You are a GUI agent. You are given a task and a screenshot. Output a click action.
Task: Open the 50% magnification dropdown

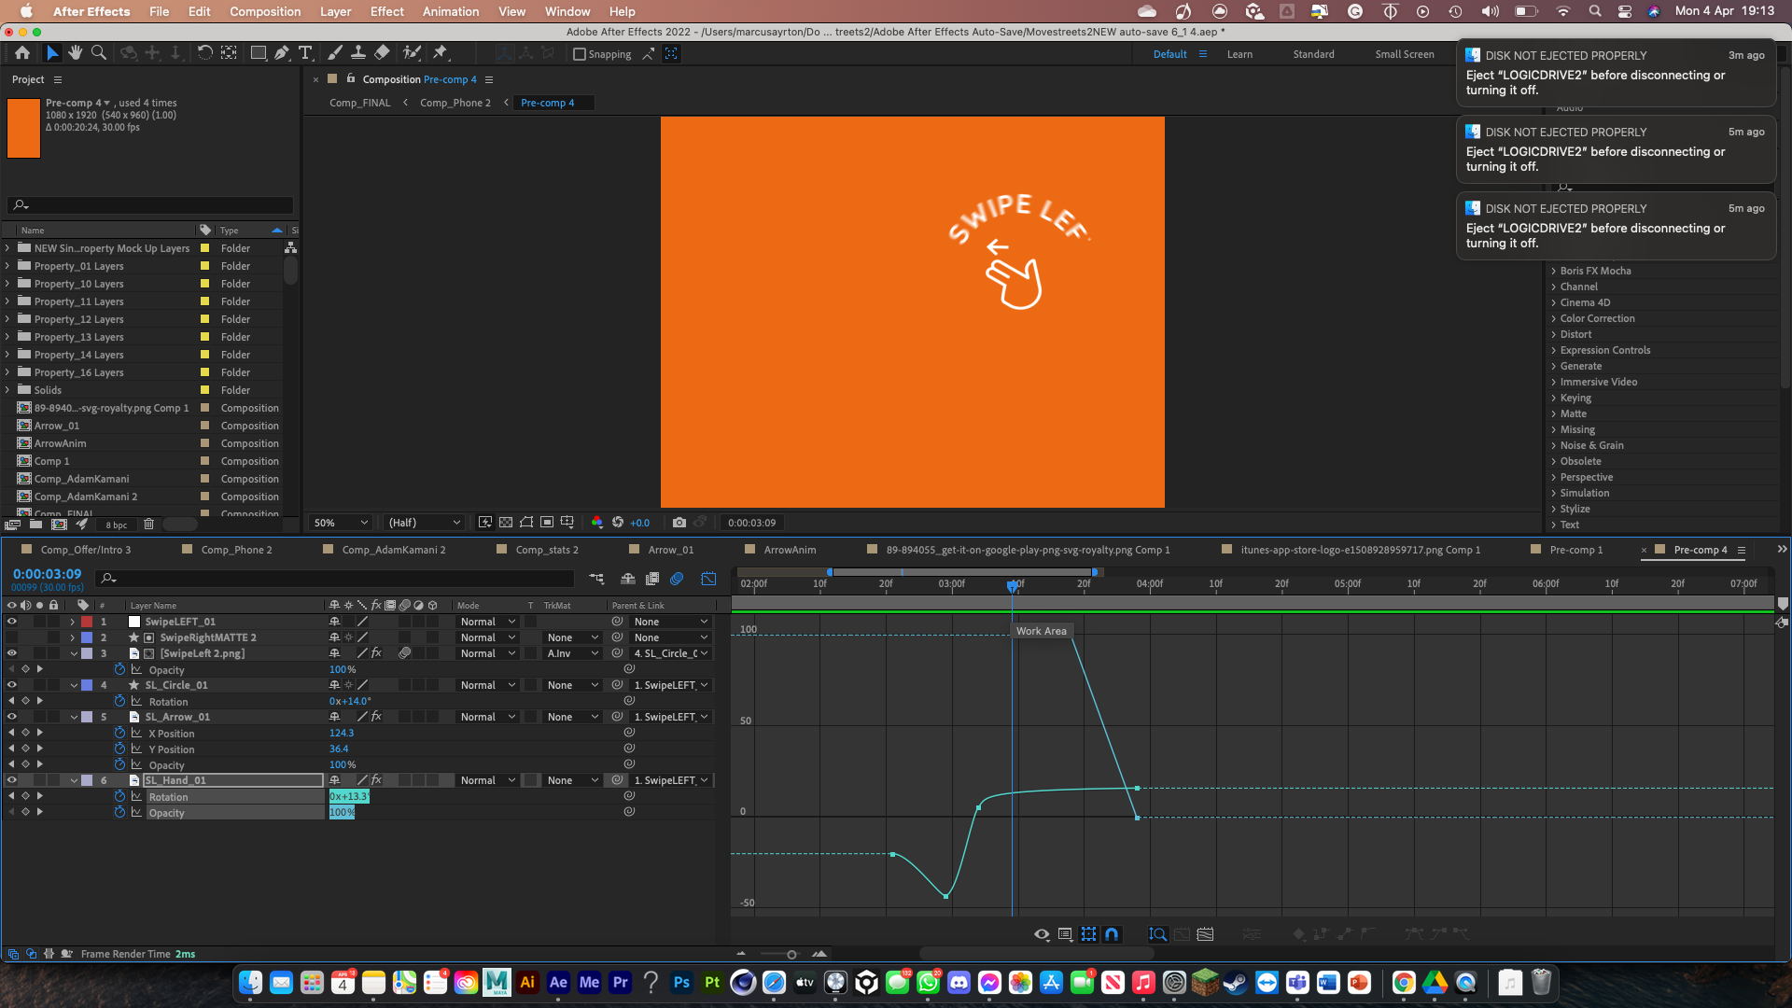pyautogui.click(x=341, y=523)
